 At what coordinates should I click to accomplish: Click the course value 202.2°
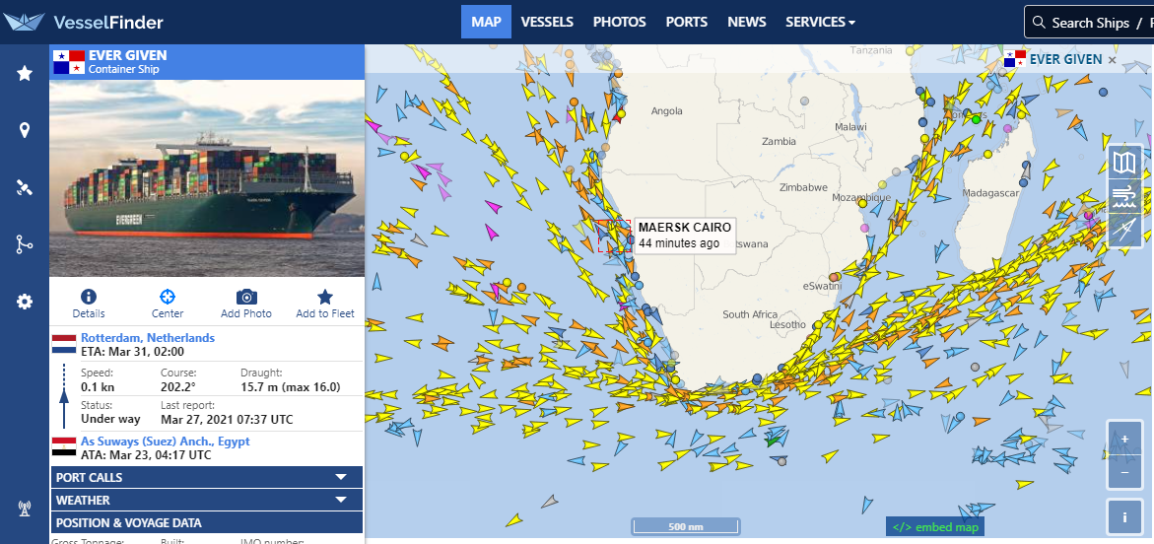pos(178,387)
